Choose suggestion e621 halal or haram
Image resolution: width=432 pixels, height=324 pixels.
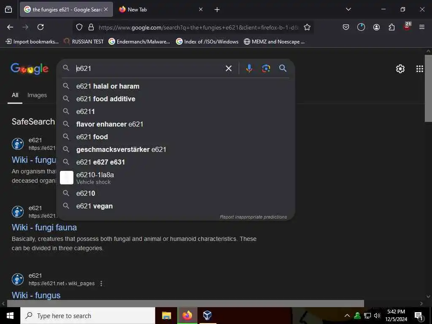click(175, 86)
